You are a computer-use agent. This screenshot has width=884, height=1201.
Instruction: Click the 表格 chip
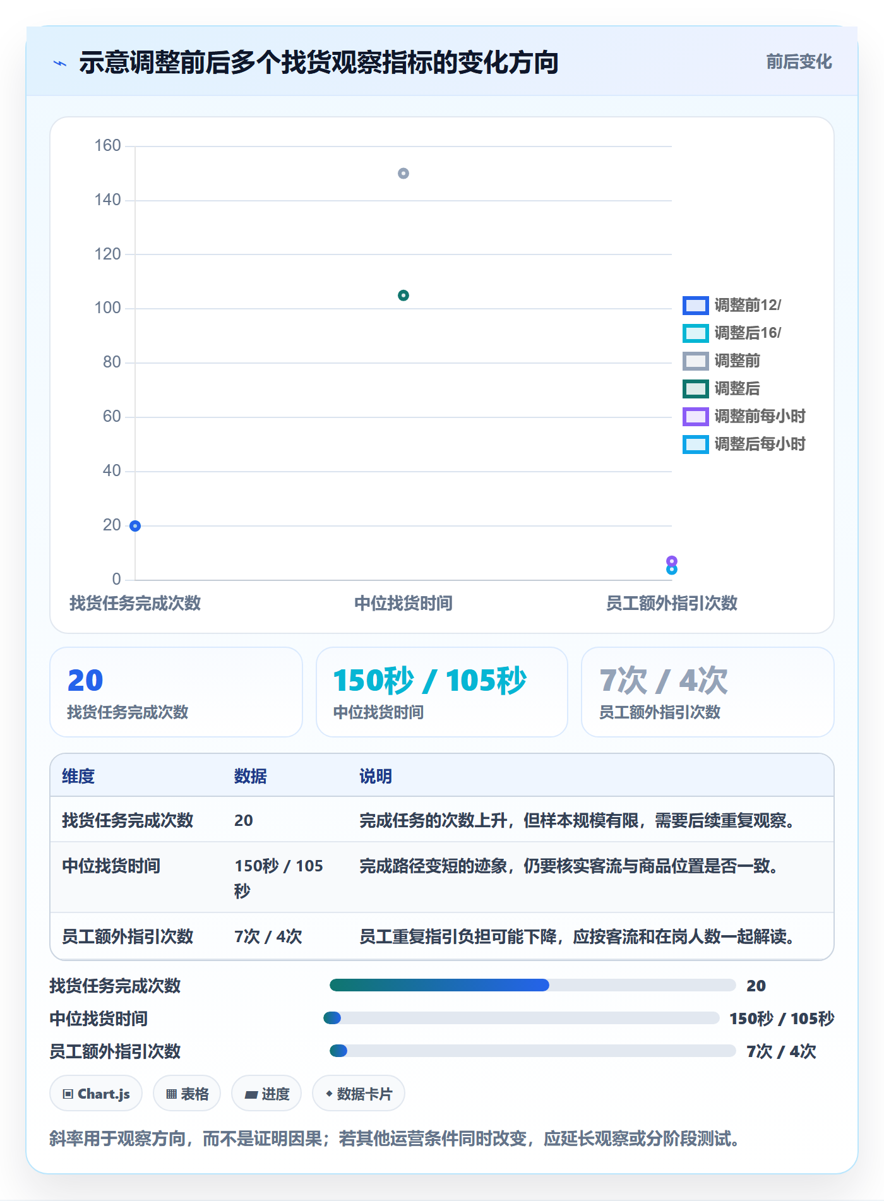[x=187, y=1094]
